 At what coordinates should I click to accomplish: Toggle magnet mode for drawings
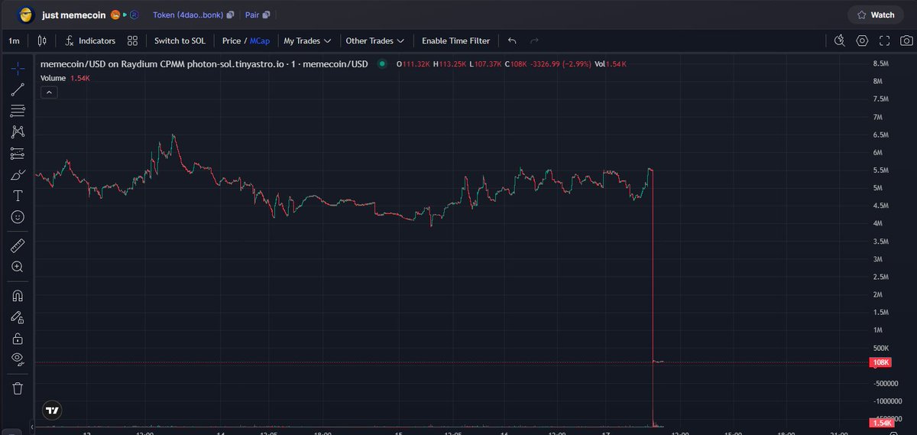(18, 295)
